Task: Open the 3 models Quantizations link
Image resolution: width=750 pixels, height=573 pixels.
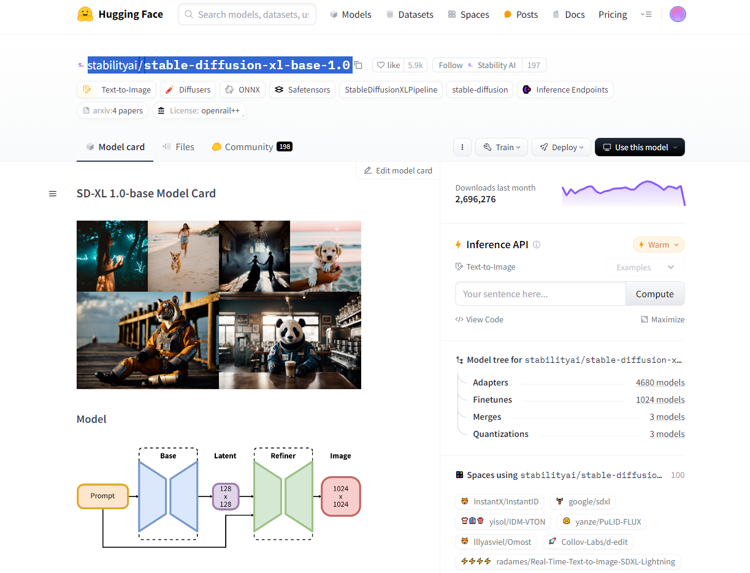Action: 667,434
